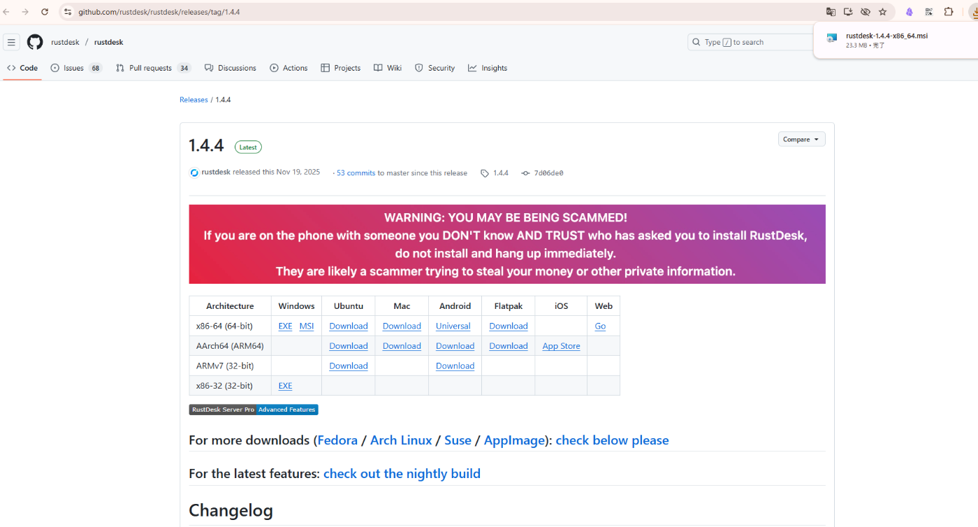This screenshot has height=527, width=978.
Task: Open the Code tab
Action: pos(22,68)
